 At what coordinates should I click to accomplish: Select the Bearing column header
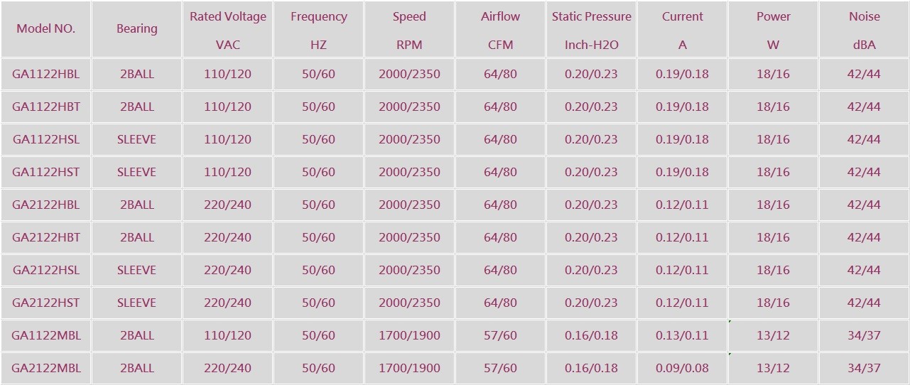(x=137, y=29)
